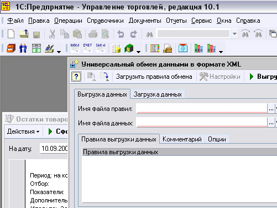This screenshot has width=277, height=208.
Task: Browse for data file with ellipsis button
Action: 271,123
